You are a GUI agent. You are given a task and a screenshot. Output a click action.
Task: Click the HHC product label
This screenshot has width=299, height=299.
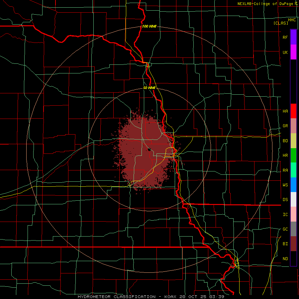[x=292, y=20]
